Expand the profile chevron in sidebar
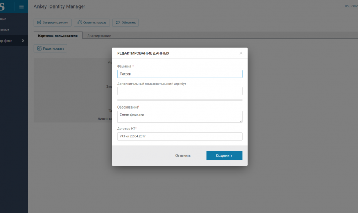This screenshot has width=358, height=213. point(22,41)
